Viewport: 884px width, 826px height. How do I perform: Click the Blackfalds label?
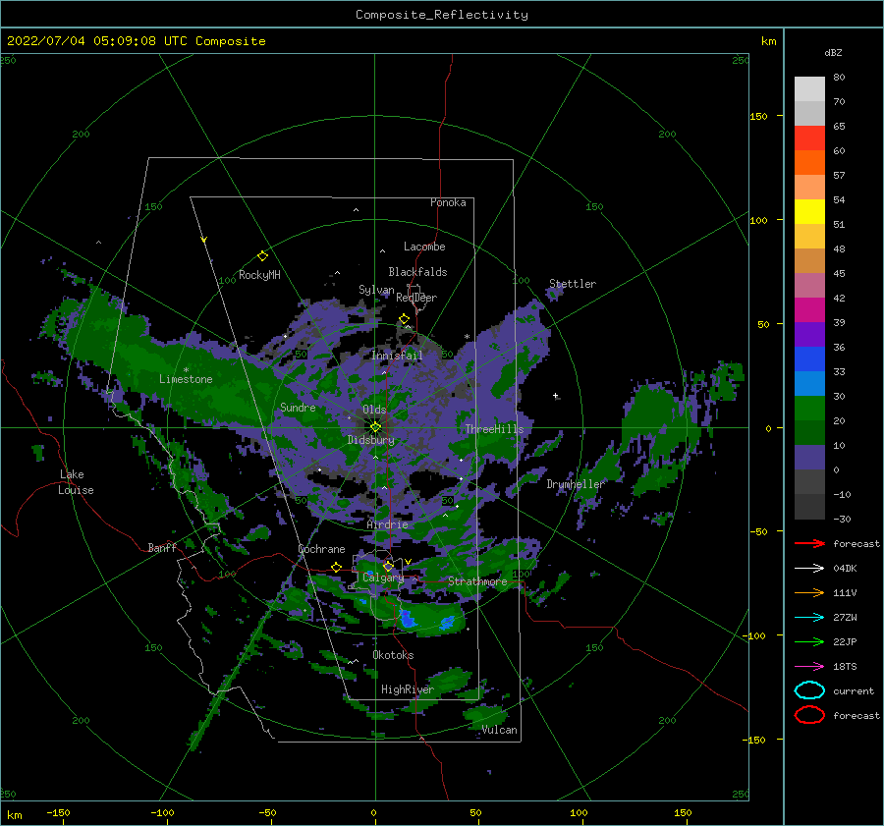[417, 272]
